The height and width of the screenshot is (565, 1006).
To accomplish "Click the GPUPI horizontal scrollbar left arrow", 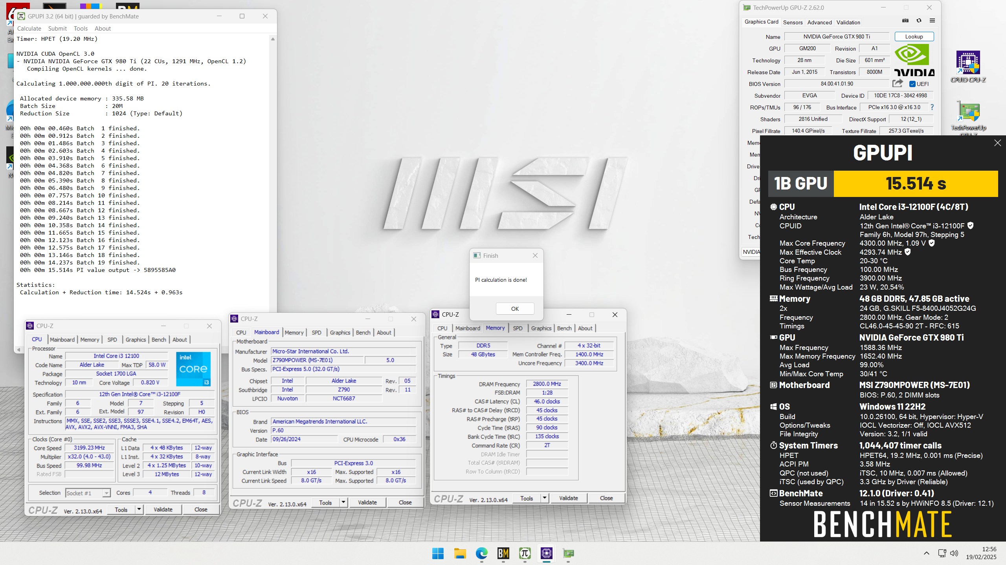I will (x=18, y=349).
